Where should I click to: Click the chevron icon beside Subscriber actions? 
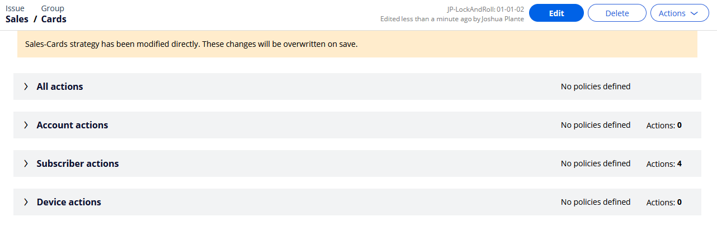26,163
